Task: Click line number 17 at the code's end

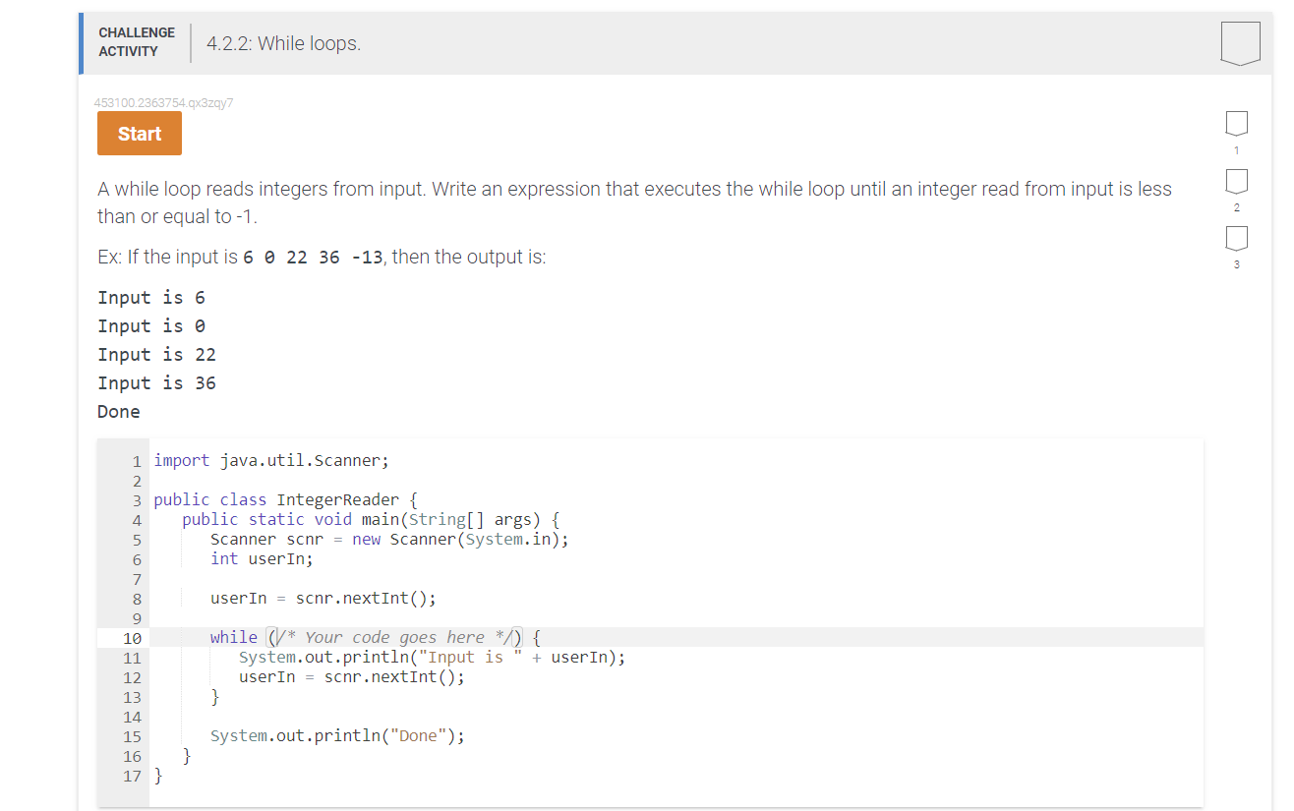Action: pos(132,776)
